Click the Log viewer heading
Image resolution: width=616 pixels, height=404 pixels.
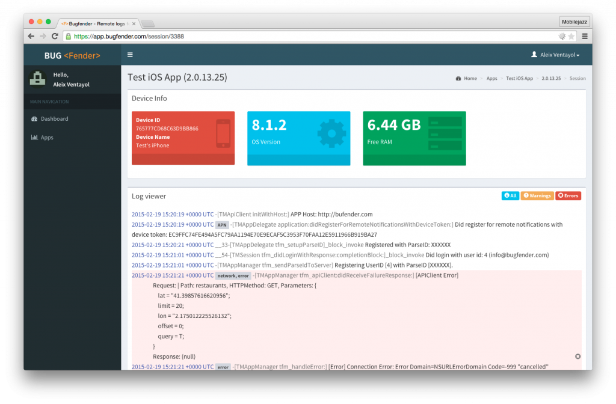[149, 196]
